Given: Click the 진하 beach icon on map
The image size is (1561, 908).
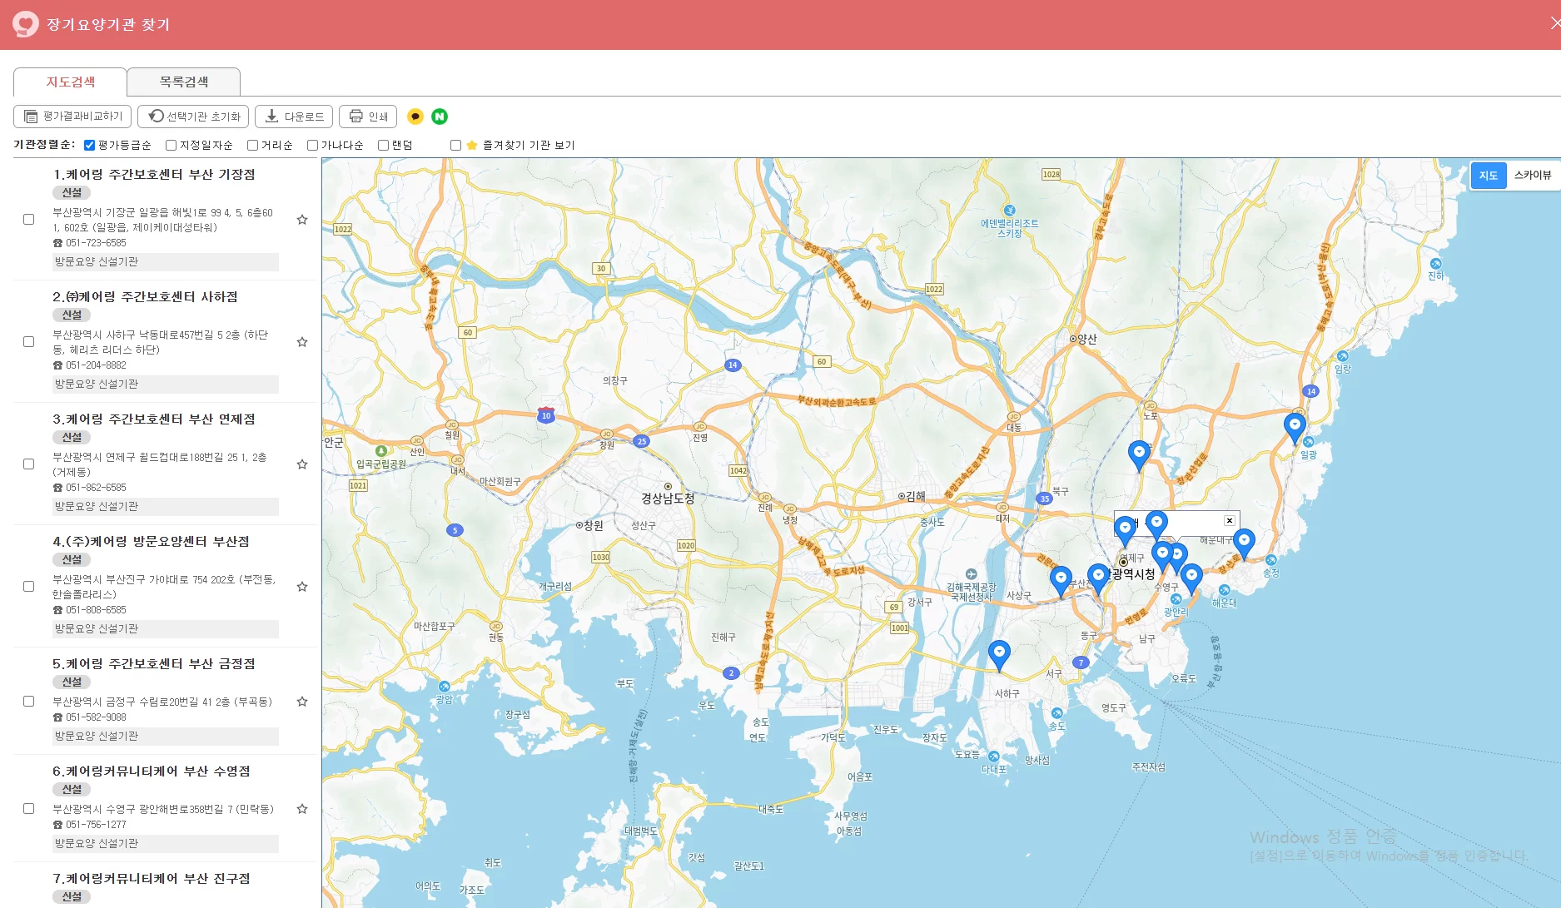Looking at the screenshot, I should [x=1435, y=264].
